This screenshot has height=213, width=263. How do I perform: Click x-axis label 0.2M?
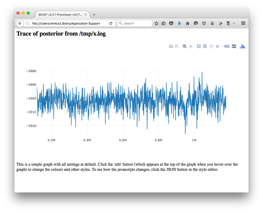pos(52,140)
